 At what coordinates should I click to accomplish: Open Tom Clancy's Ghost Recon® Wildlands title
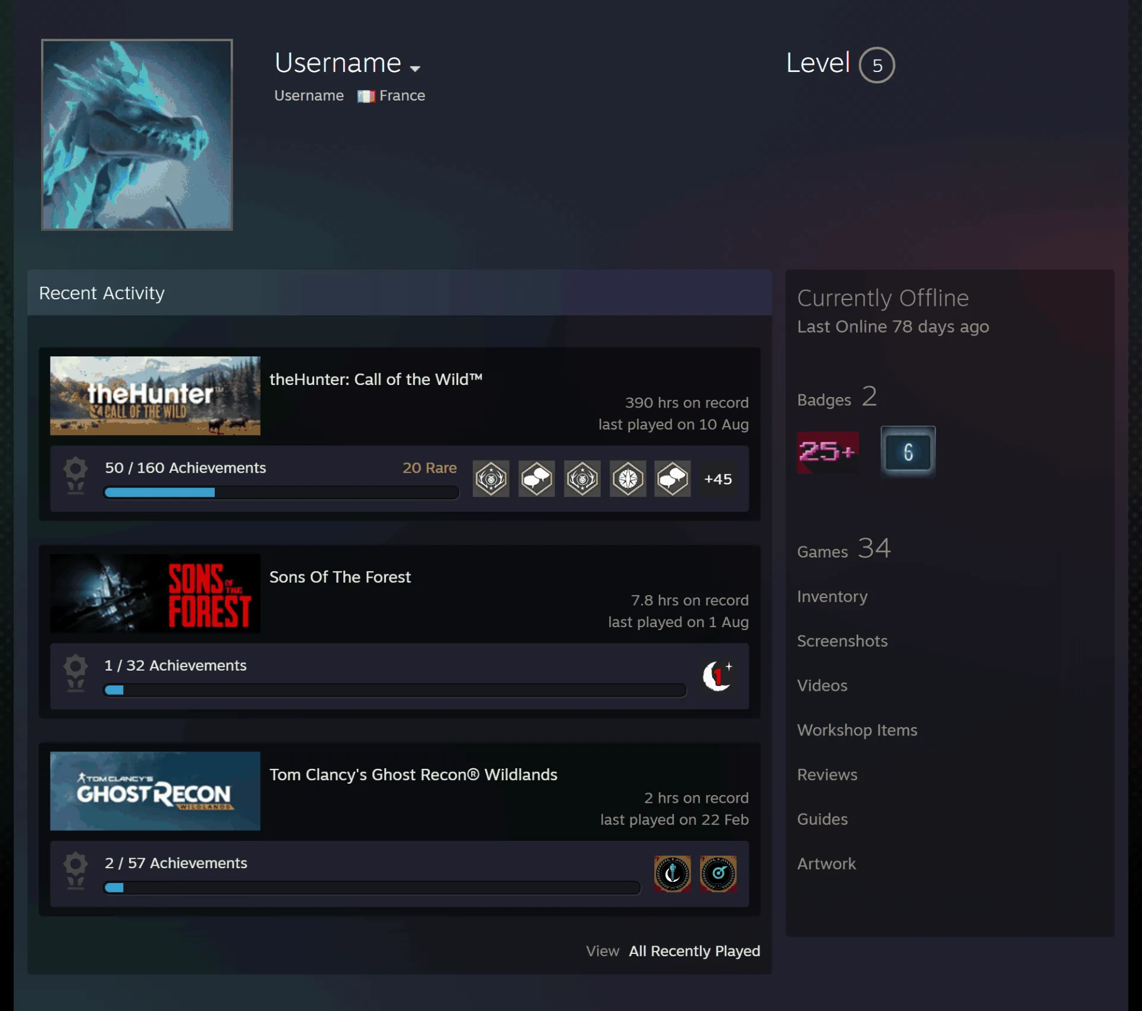(x=413, y=774)
